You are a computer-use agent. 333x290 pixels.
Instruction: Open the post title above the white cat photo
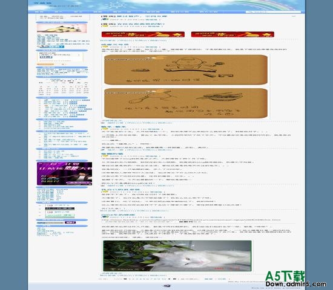(x=118, y=214)
